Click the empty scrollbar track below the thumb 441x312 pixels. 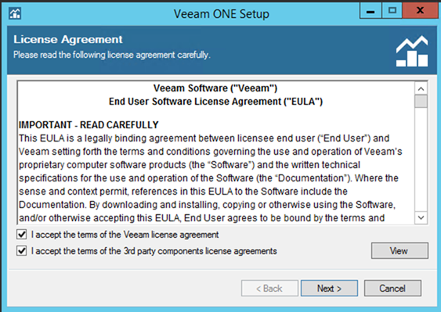[421, 160]
